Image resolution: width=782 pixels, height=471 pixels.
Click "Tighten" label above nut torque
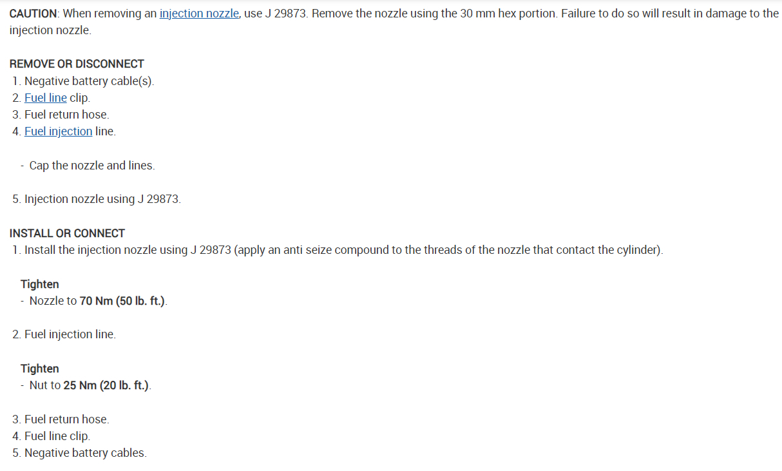click(x=39, y=369)
